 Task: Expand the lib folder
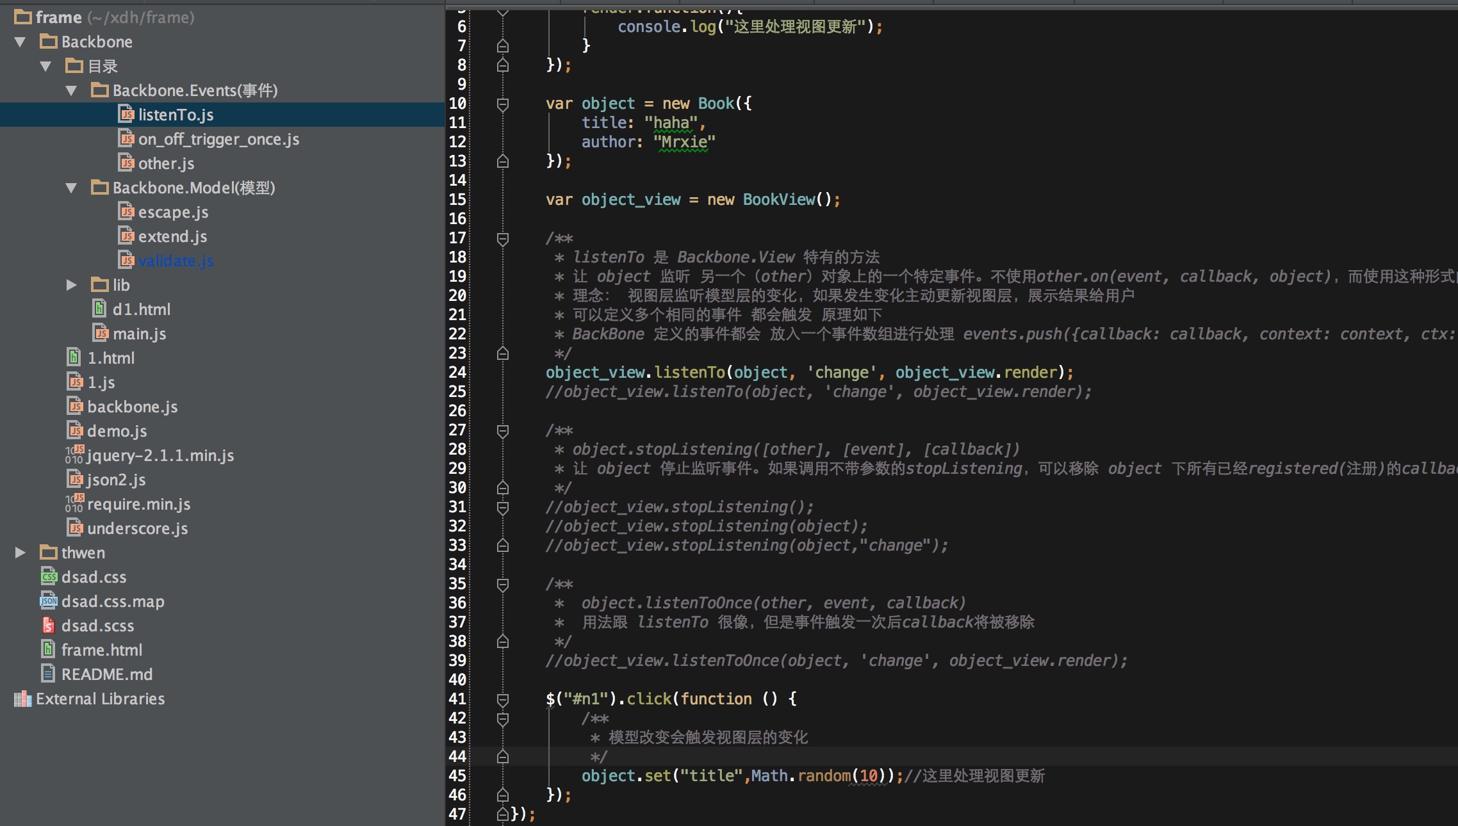coord(71,285)
